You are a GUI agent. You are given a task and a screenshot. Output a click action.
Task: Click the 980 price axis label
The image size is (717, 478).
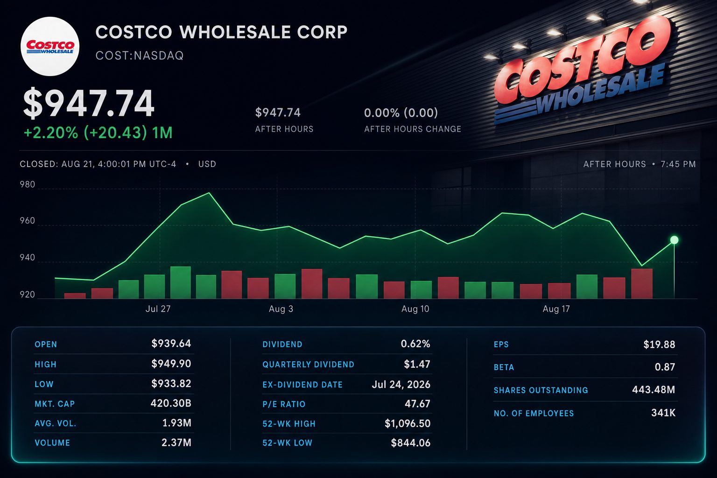click(28, 184)
